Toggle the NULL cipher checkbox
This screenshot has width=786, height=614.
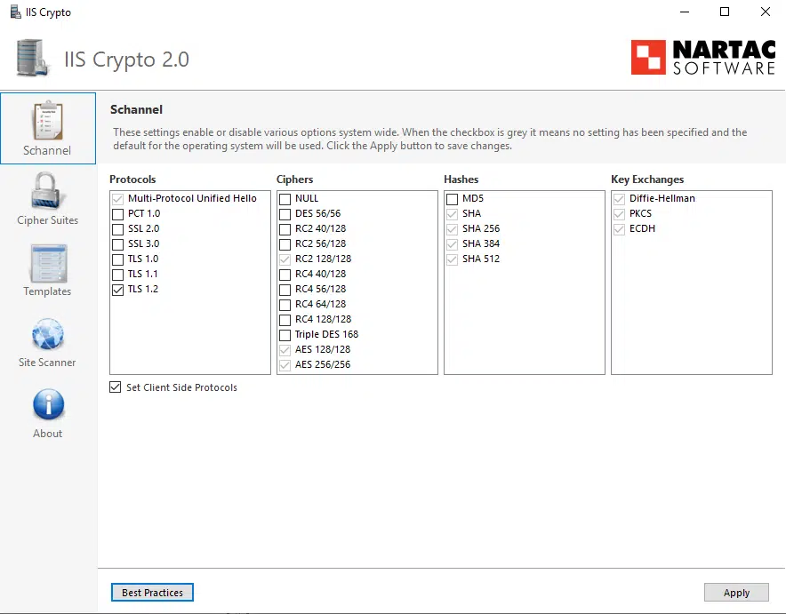click(285, 199)
